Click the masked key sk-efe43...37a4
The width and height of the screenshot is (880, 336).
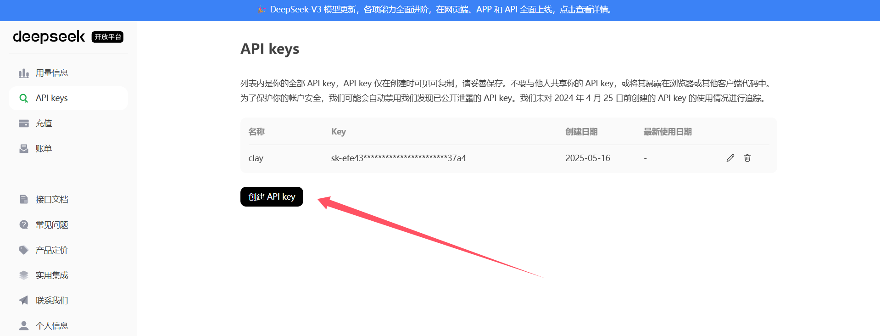coord(398,158)
